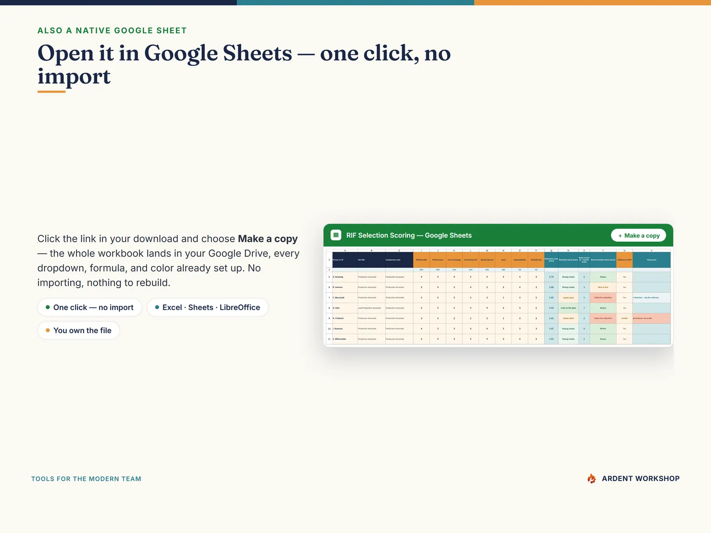Select the "Cross-Coverage" header cell
This screenshot has width=711, height=533.
[x=454, y=260]
